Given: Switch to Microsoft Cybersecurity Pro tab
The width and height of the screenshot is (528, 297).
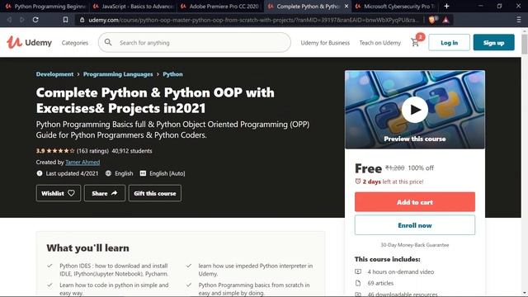Looking at the screenshot, I should point(395,6).
